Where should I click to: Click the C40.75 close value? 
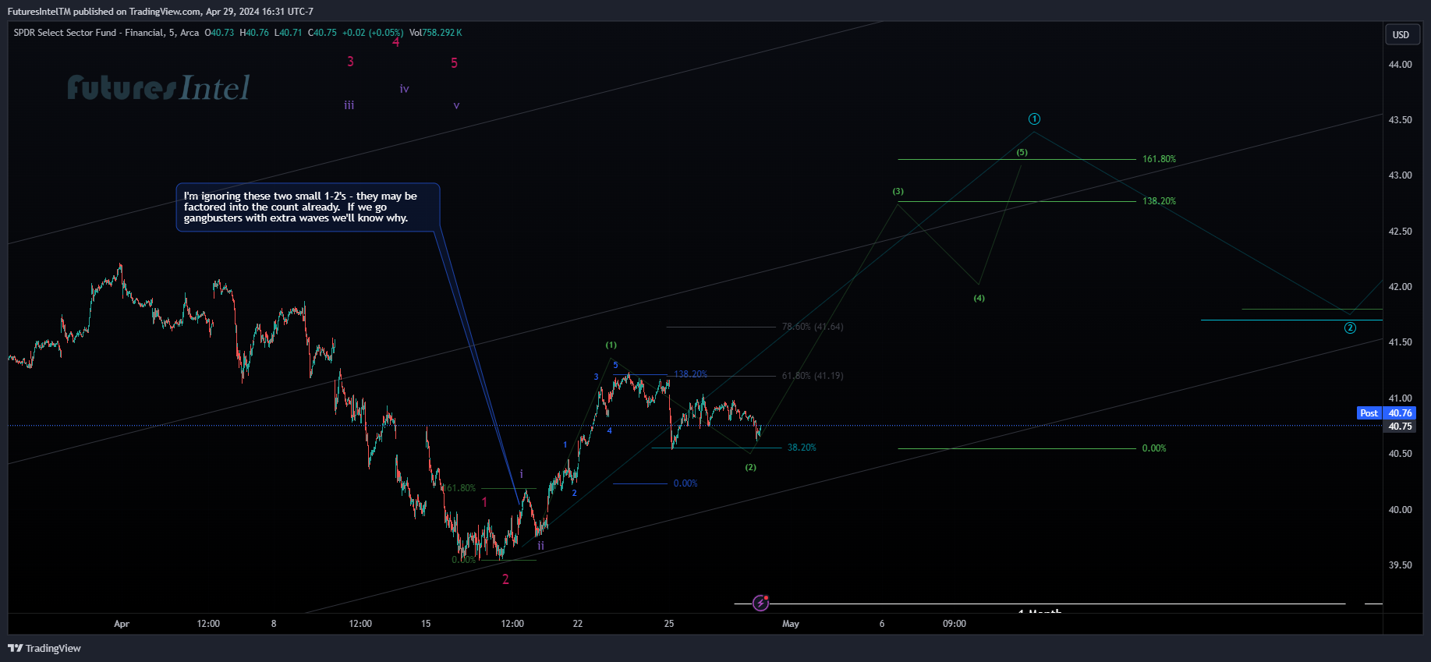pyautogui.click(x=323, y=33)
